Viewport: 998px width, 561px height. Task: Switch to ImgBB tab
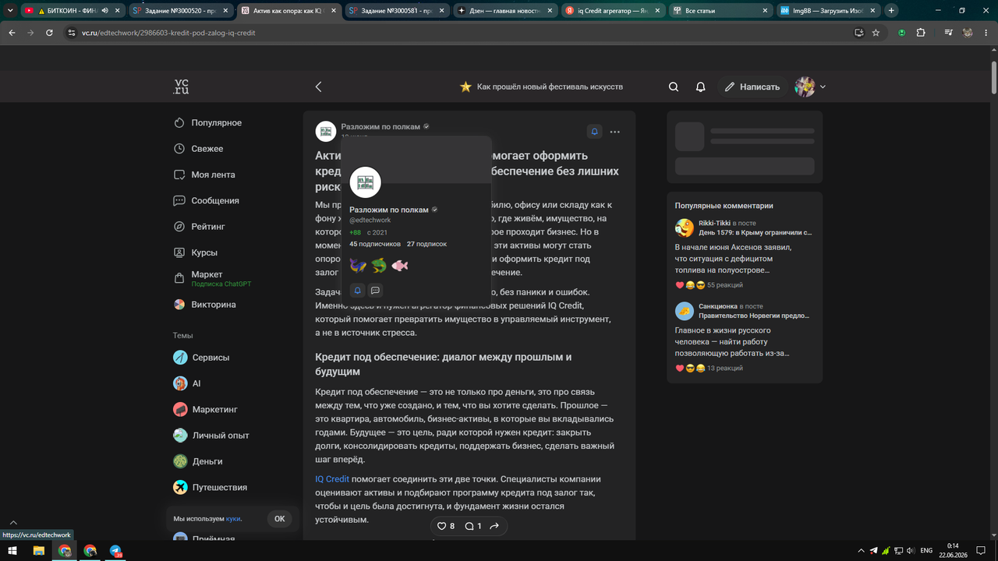click(828, 10)
